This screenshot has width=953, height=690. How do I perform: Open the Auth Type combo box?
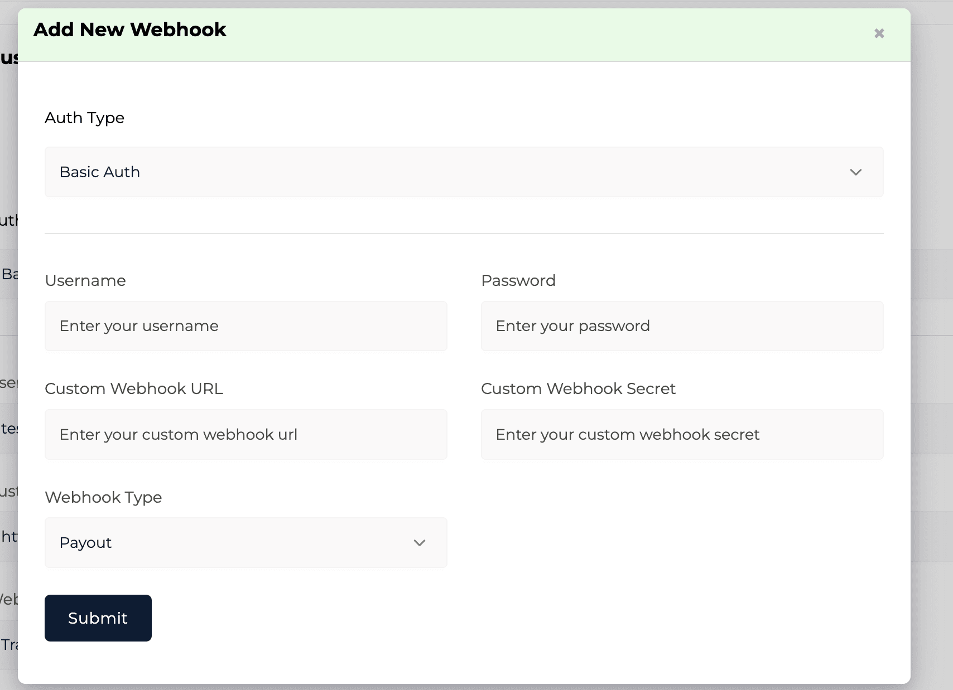(x=463, y=172)
